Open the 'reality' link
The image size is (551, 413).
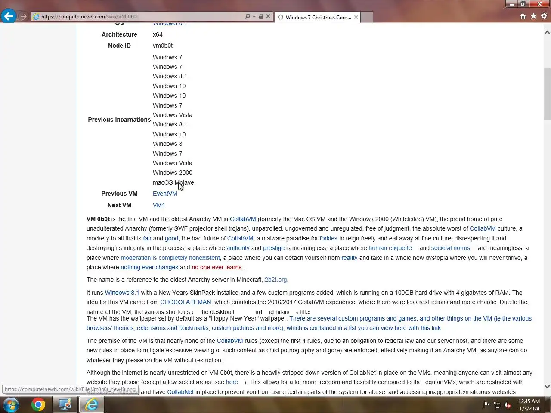350,258
